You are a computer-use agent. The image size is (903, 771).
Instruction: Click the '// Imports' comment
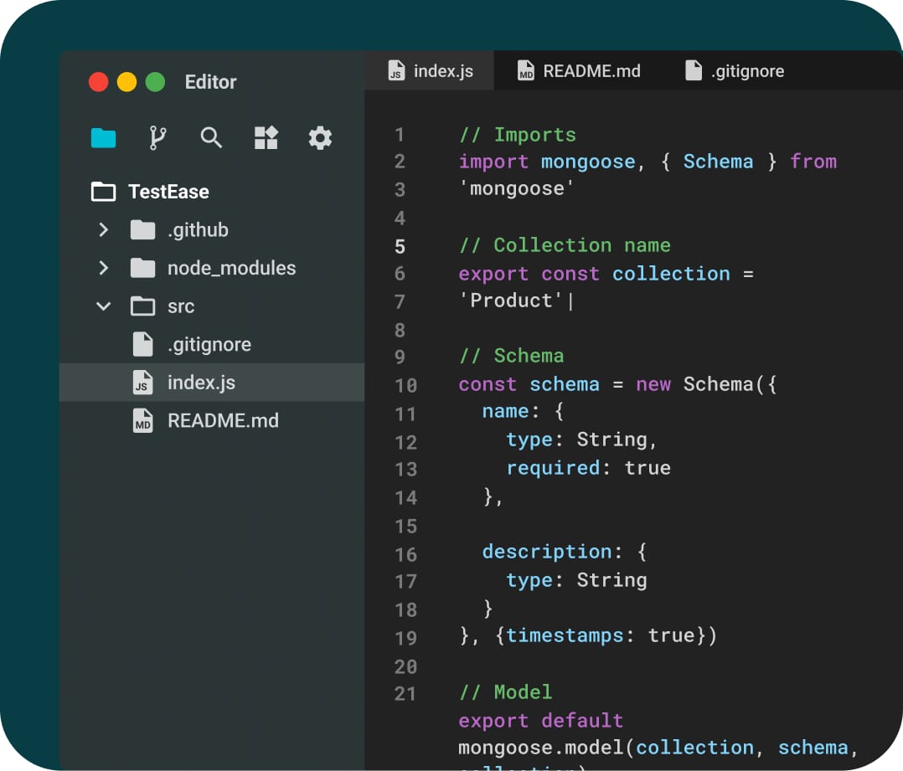517,135
